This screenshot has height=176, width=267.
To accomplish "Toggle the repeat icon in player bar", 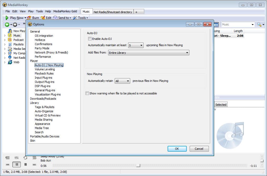I will pos(25,158).
